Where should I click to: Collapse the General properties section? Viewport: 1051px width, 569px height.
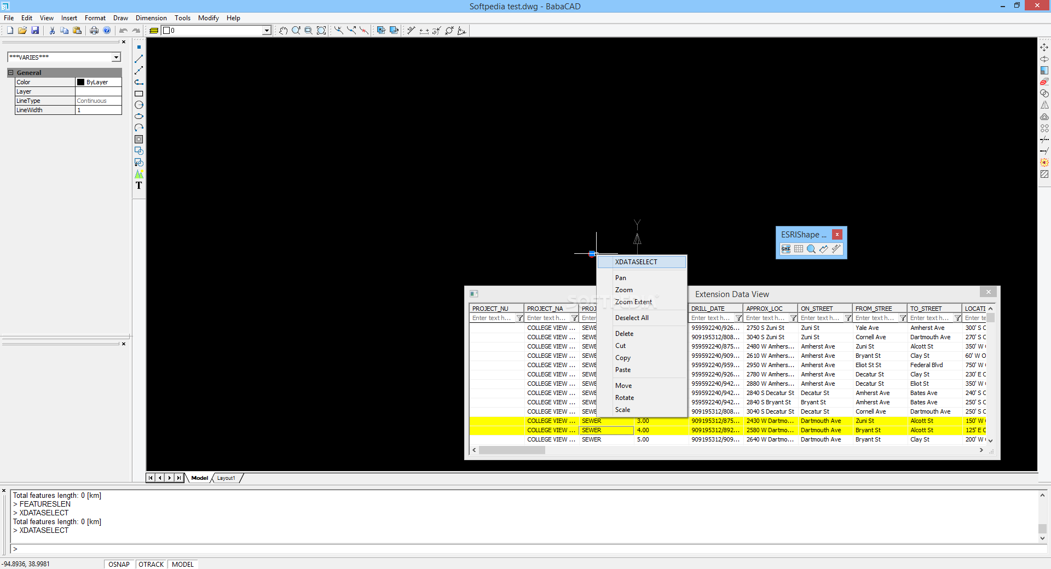pyautogui.click(x=10, y=72)
